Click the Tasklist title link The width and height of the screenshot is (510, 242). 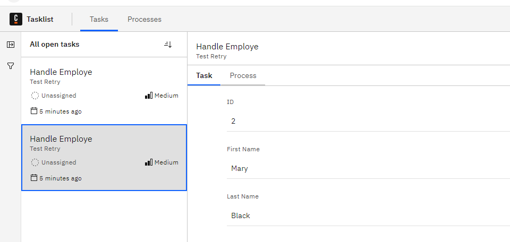40,20
